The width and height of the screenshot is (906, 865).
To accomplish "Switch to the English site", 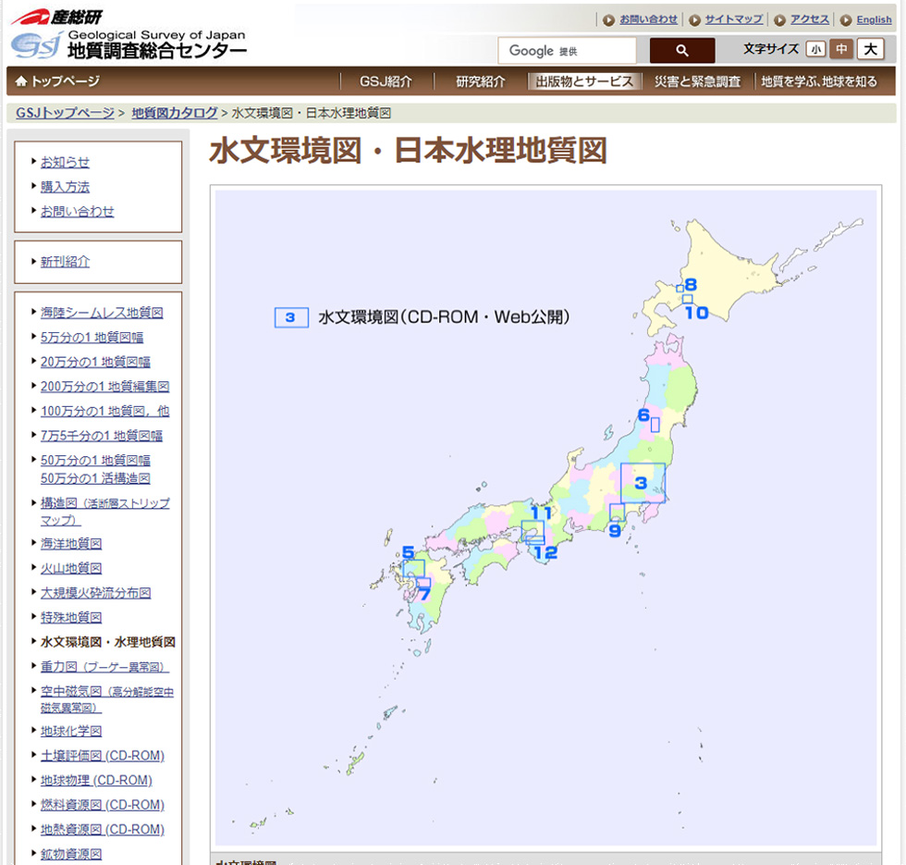I will [x=874, y=19].
